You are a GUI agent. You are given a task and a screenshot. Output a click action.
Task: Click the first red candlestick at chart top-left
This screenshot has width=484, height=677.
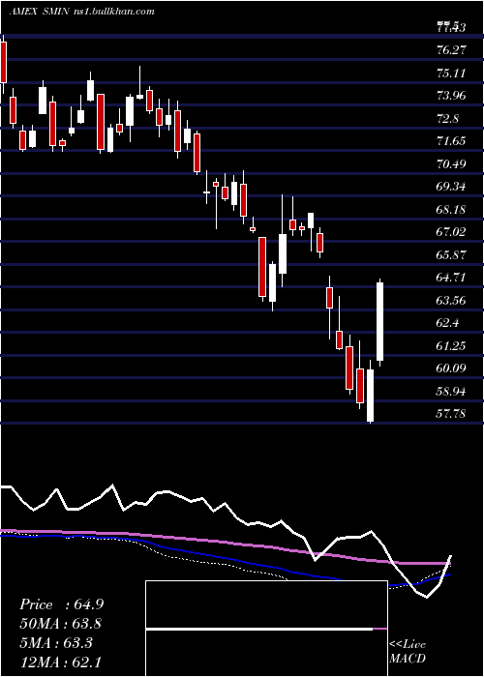(4, 62)
